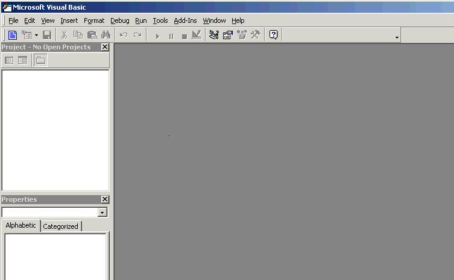
Task: Switch to the Categorized tab
Action: [x=60, y=226]
